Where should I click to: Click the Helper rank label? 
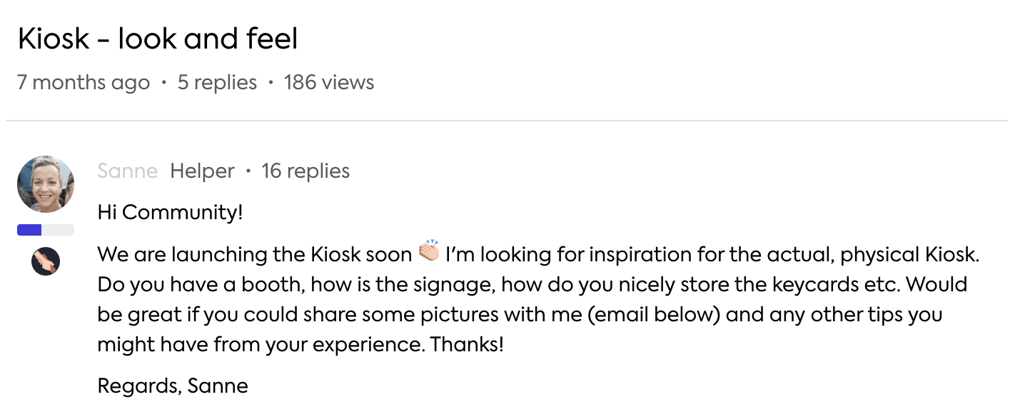tap(202, 171)
